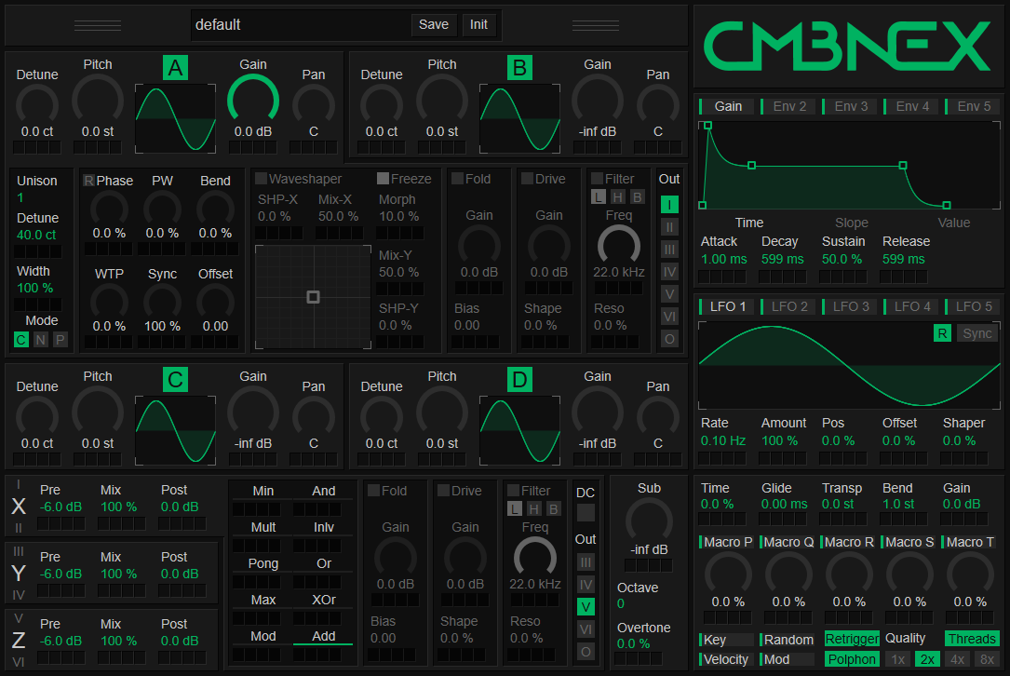Screen dimensions: 1010x676
Task: Switch to the Env 3 tab
Action: click(850, 106)
